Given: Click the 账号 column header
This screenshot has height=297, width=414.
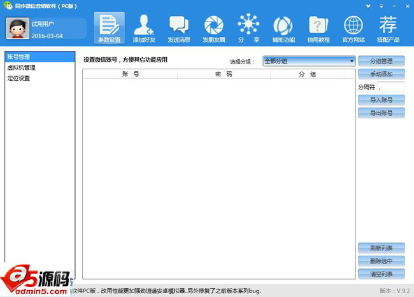Looking at the screenshot, I should pos(131,74).
